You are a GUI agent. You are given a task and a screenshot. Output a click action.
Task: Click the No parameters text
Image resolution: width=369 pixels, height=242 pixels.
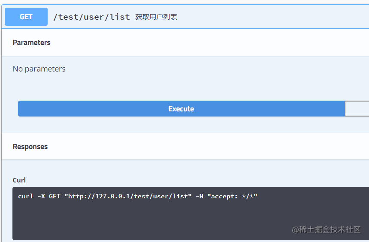39,69
